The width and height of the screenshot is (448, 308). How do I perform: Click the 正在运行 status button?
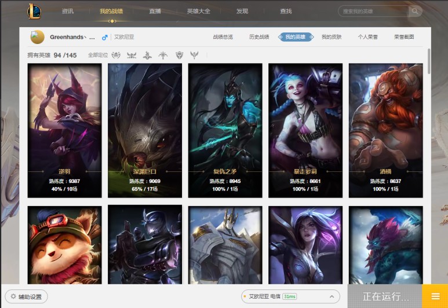coord(385,296)
